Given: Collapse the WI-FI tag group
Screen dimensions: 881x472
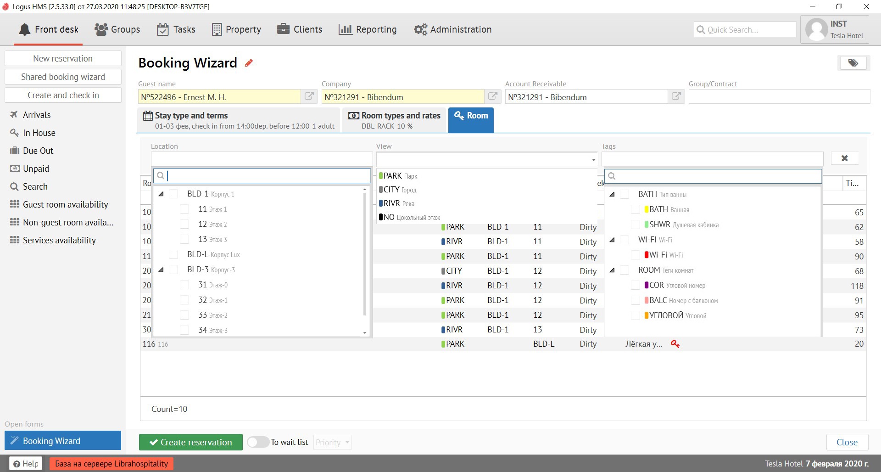Looking at the screenshot, I should (612, 240).
